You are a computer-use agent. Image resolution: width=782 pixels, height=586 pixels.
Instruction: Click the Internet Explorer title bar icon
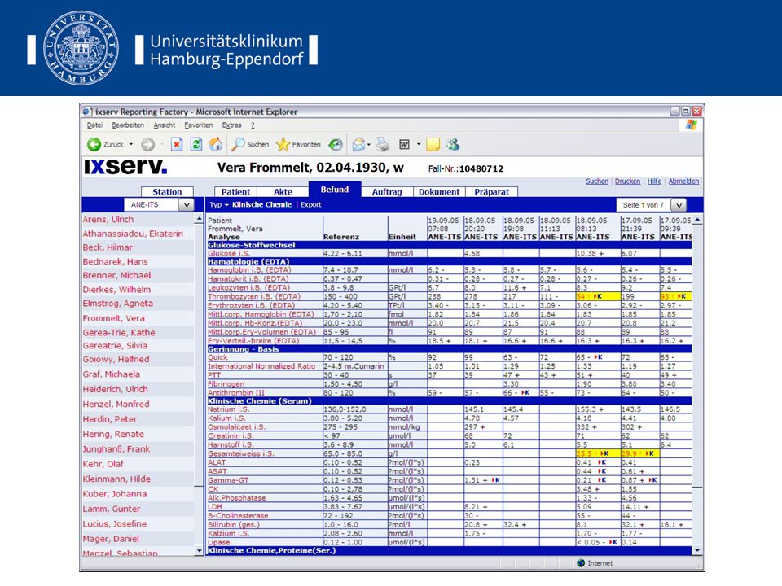(88, 112)
